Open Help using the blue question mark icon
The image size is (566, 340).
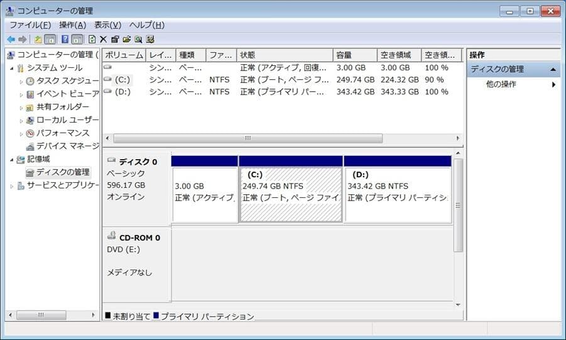(65, 39)
